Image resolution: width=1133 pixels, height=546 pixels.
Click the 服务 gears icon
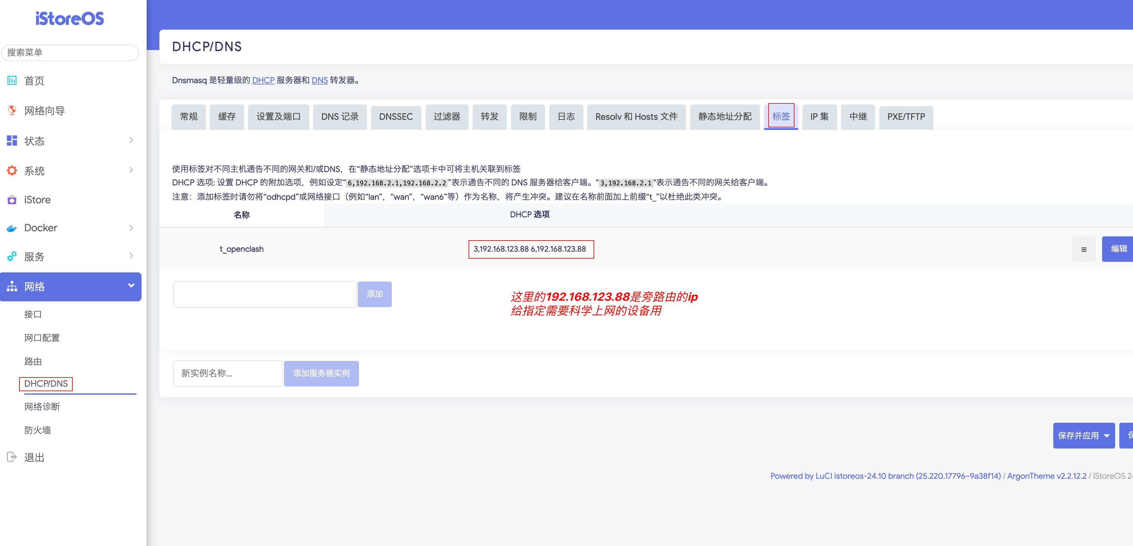[12, 256]
